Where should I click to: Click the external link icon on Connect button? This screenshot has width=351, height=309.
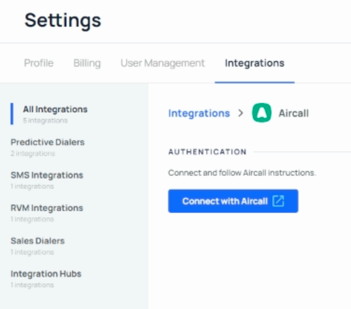click(x=278, y=201)
